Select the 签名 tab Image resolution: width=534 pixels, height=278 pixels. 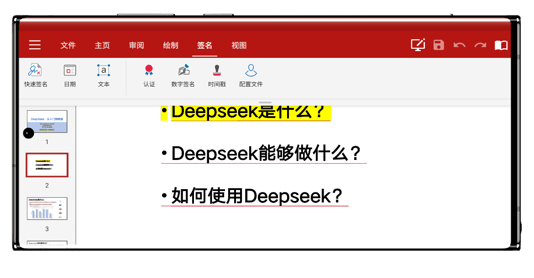click(204, 45)
